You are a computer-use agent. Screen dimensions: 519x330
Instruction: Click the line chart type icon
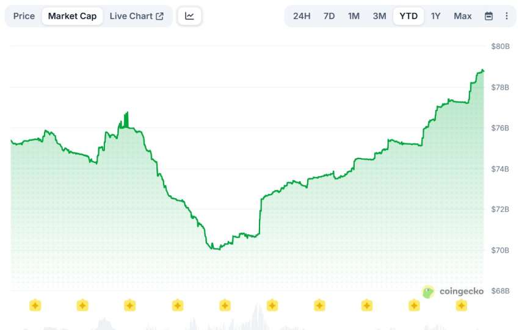pyautogui.click(x=189, y=16)
